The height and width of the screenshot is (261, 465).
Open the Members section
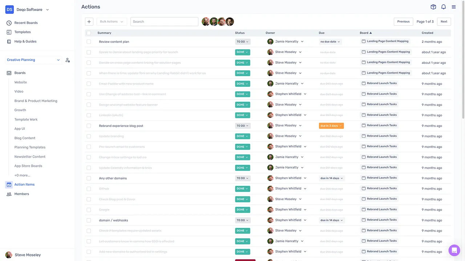(x=21, y=194)
